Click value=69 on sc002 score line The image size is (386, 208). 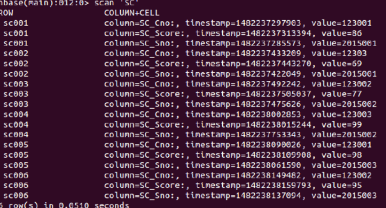(342, 64)
